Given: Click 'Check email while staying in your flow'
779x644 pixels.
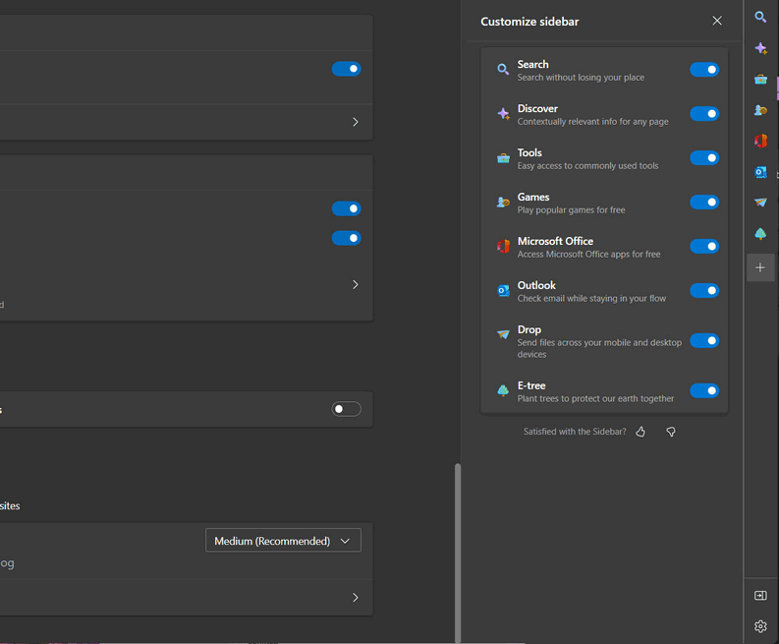Looking at the screenshot, I should point(591,298).
